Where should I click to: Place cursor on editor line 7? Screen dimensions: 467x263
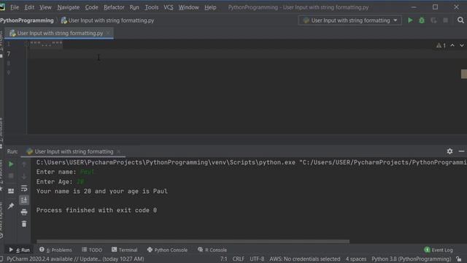click(247, 54)
